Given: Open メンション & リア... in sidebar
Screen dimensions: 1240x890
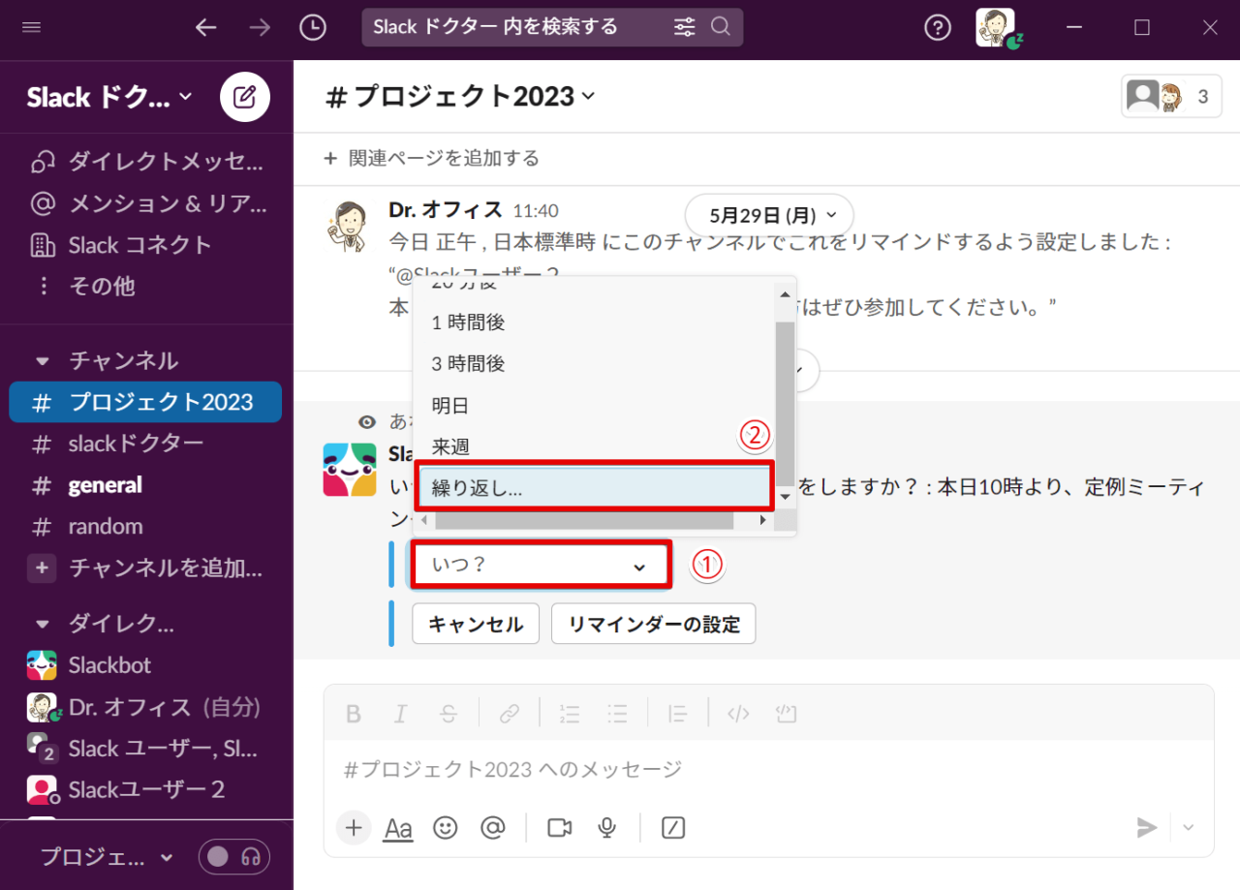Looking at the screenshot, I should tap(146, 203).
